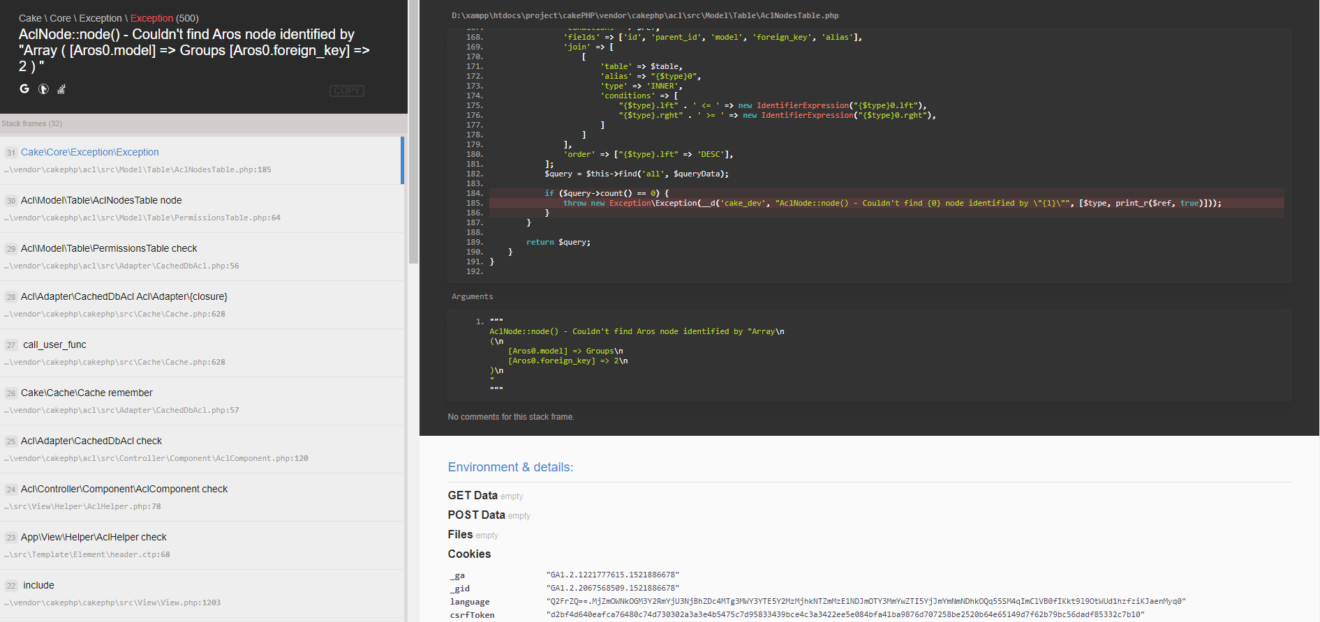This screenshot has height=622, width=1320.
Task: Click path CachedDbAcl.php:56 under frame 29
Action: tap(121, 266)
